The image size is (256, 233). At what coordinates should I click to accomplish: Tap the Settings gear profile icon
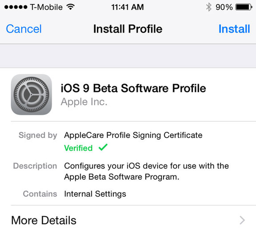click(x=32, y=95)
